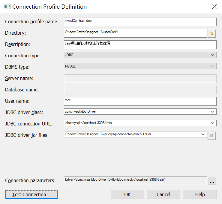Open Help for this dialog
The image size is (222, 204).
200,194
